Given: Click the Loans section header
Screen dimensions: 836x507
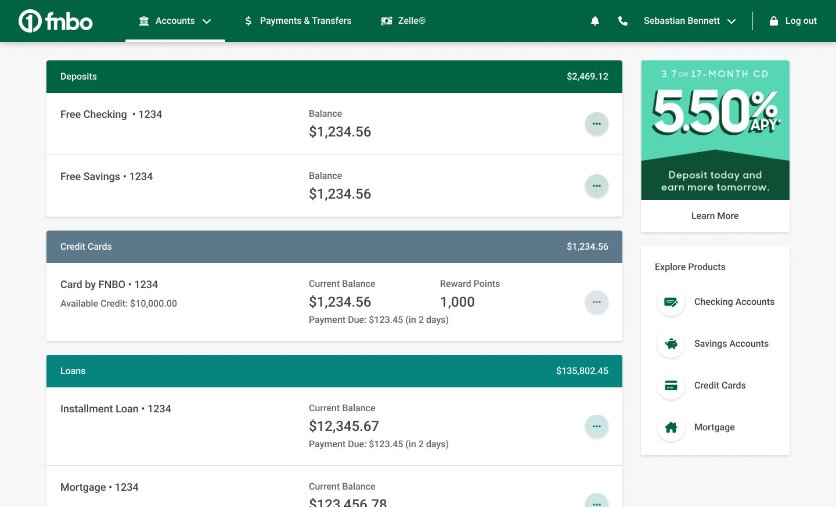Looking at the screenshot, I should 334,371.
